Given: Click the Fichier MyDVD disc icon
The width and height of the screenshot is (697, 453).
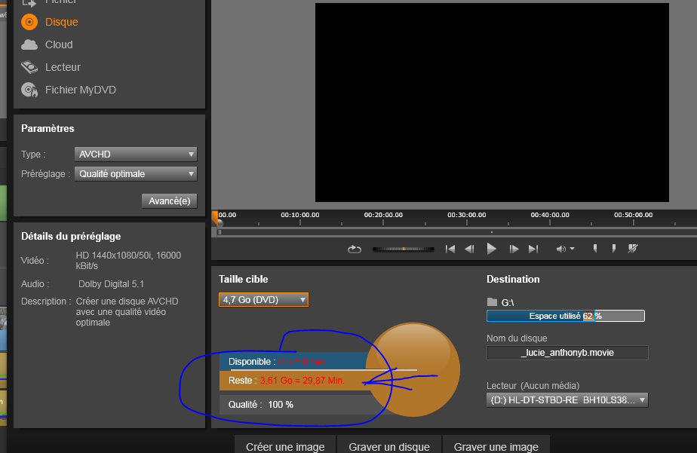Looking at the screenshot, I should pos(29,90).
